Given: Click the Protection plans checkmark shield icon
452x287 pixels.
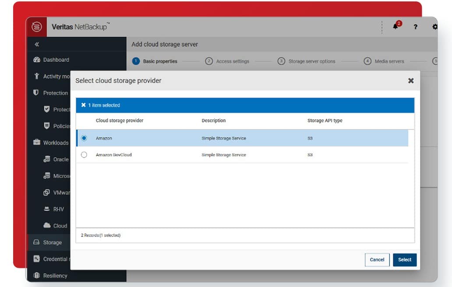Looking at the screenshot, I should 47,109.
